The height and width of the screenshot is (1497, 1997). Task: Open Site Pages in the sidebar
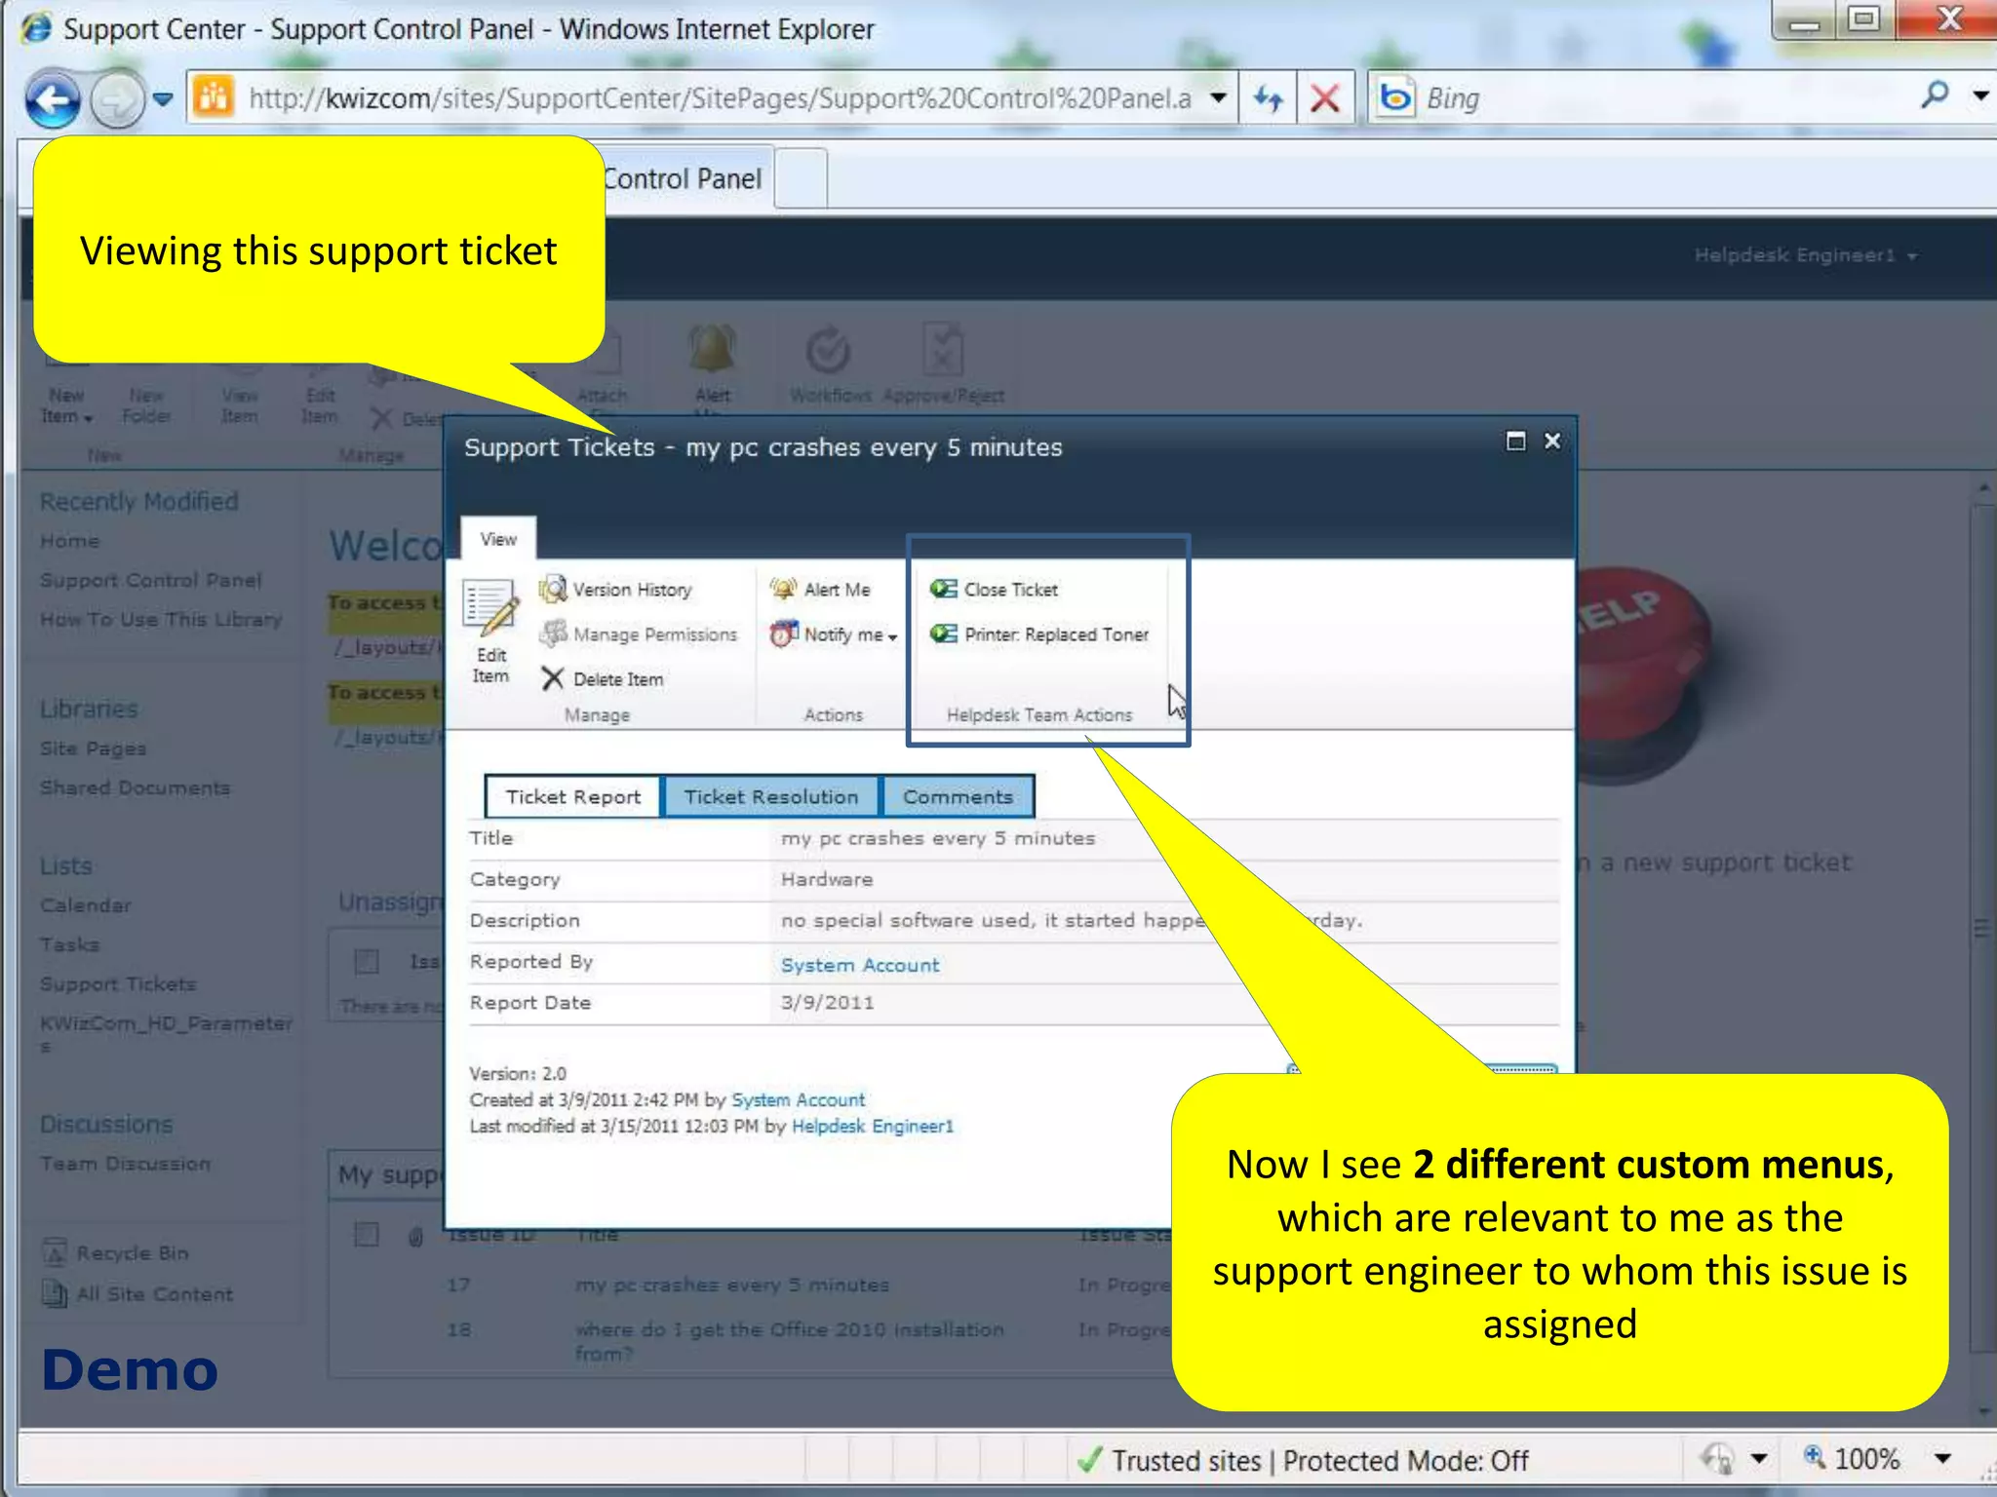pyautogui.click(x=93, y=748)
